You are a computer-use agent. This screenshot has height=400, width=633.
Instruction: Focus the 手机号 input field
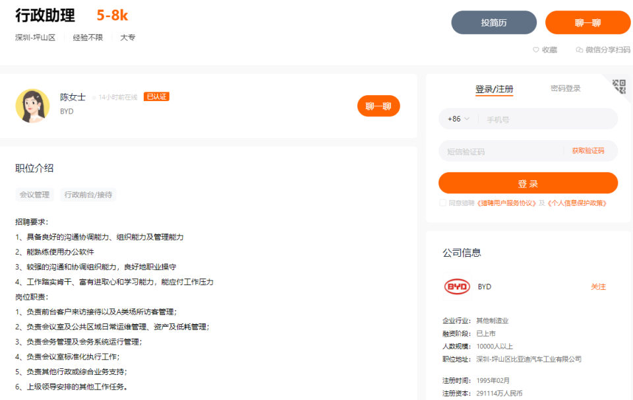[x=548, y=119]
